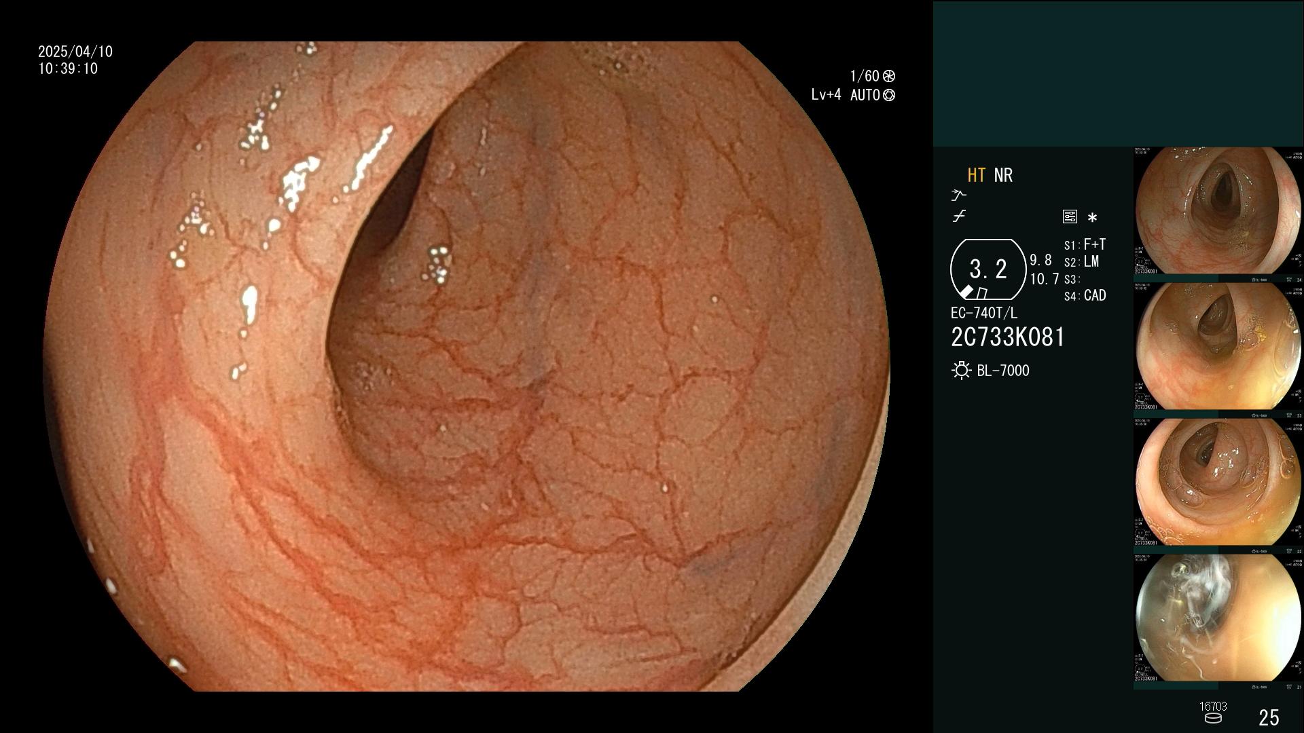Click the S2: LM switch assignment

click(x=1081, y=262)
